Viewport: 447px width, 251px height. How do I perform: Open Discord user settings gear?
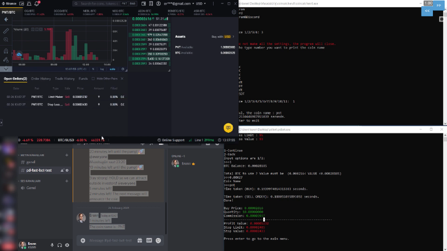tap(67, 245)
